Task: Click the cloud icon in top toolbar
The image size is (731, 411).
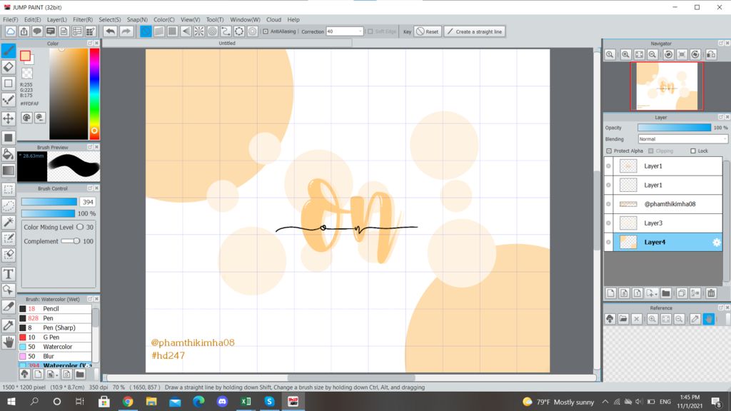Action: click(10, 31)
